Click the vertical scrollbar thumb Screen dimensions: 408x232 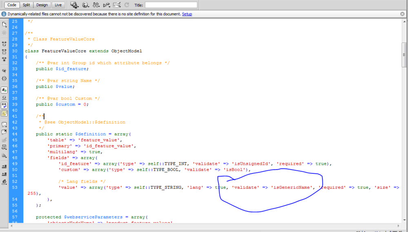pos(404,55)
